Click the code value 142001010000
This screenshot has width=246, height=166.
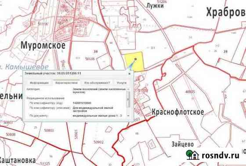click(82, 103)
